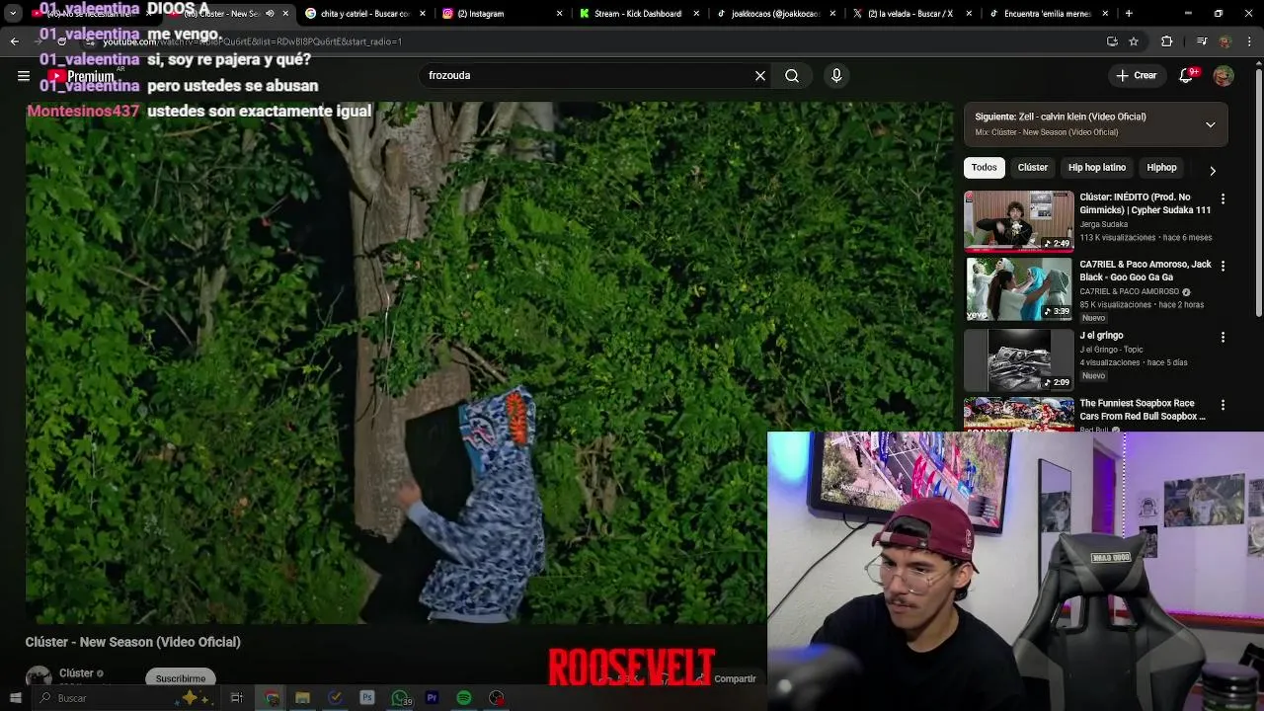Open the Clúster channel avatar
This screenshot has height=711, width=1264.
click(x=39, y=678)
